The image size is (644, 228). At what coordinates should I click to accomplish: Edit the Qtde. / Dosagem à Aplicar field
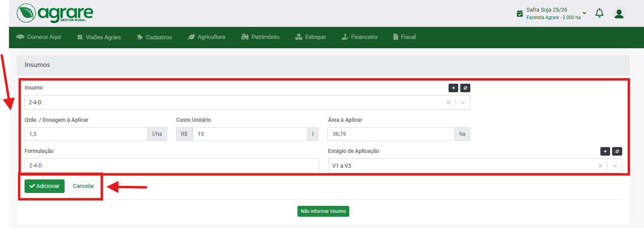pyautogui.click(x=86, y=134)
